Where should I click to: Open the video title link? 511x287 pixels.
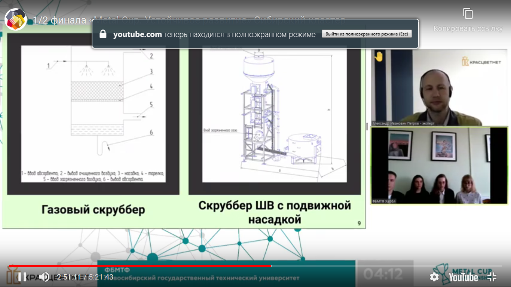(189, 20)
